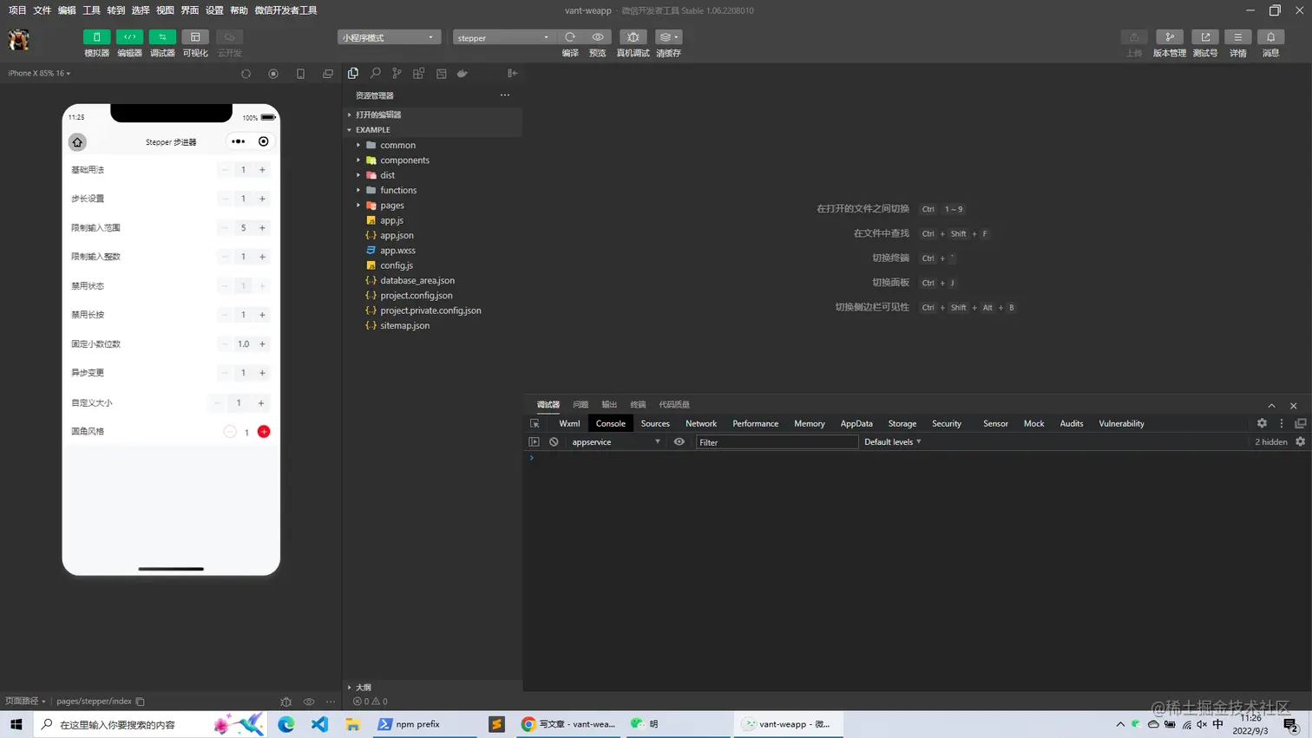Switch to the Network tab
1312x738 pixels.
(x=701, y=424)
